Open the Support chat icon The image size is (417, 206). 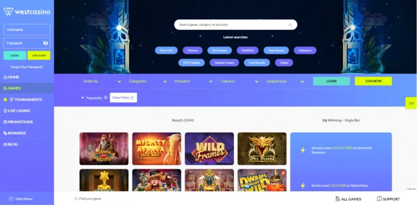380,198
